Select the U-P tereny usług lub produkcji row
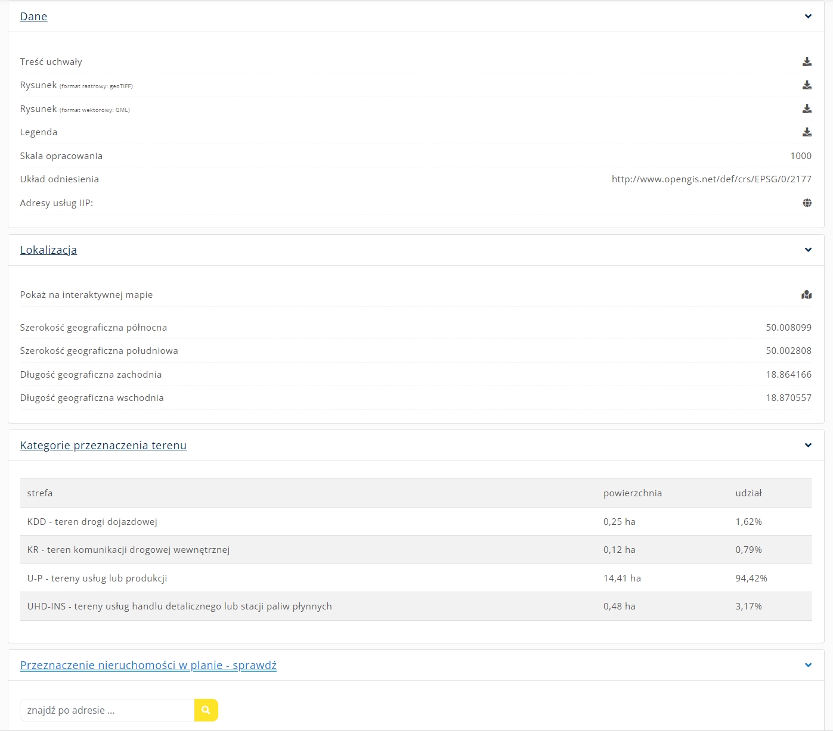The width and height of the screenshot is (833, 731). click(97, 578)
